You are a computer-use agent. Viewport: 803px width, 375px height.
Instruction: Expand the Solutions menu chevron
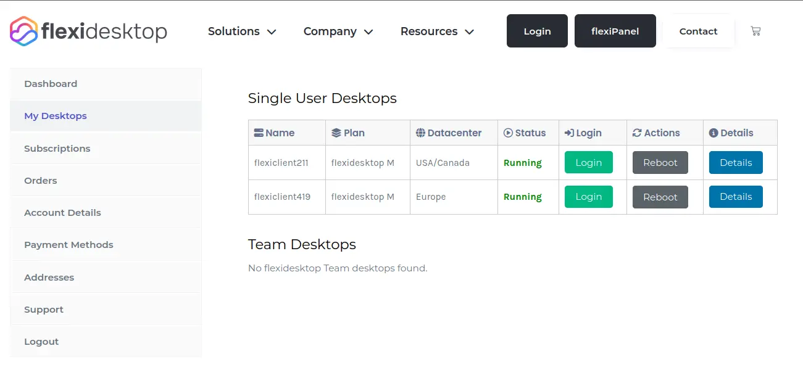271,31
